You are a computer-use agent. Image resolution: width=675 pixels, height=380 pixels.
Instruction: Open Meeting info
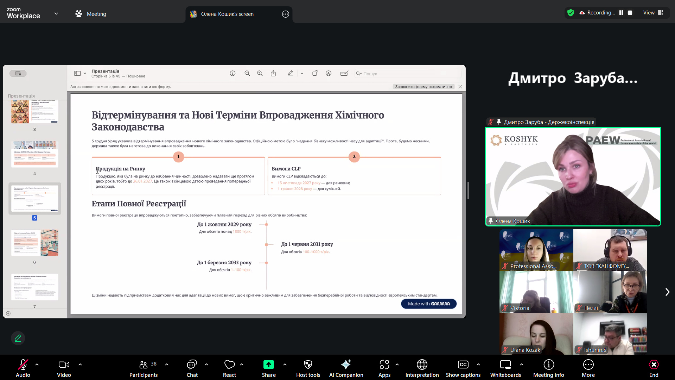[548, 368]
